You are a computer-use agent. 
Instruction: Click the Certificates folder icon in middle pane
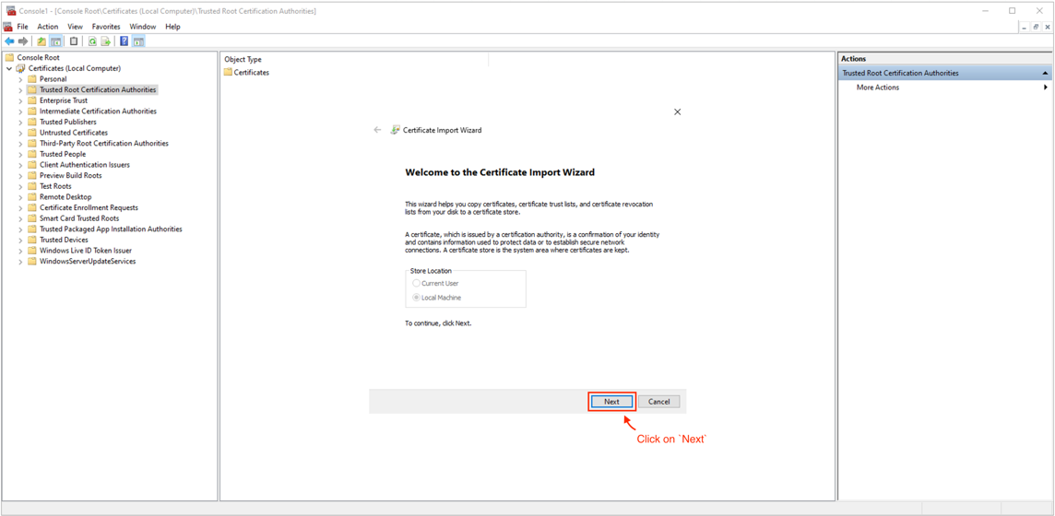(x=228, y=73)
